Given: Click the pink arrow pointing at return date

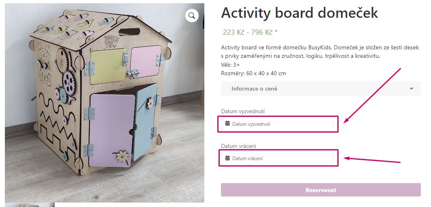Looking at the screenshot, I should click(371, 160).
